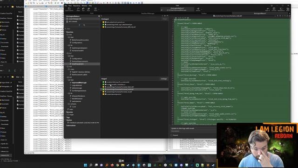
Task: Click the Push toolbar button
Action: 88,9
